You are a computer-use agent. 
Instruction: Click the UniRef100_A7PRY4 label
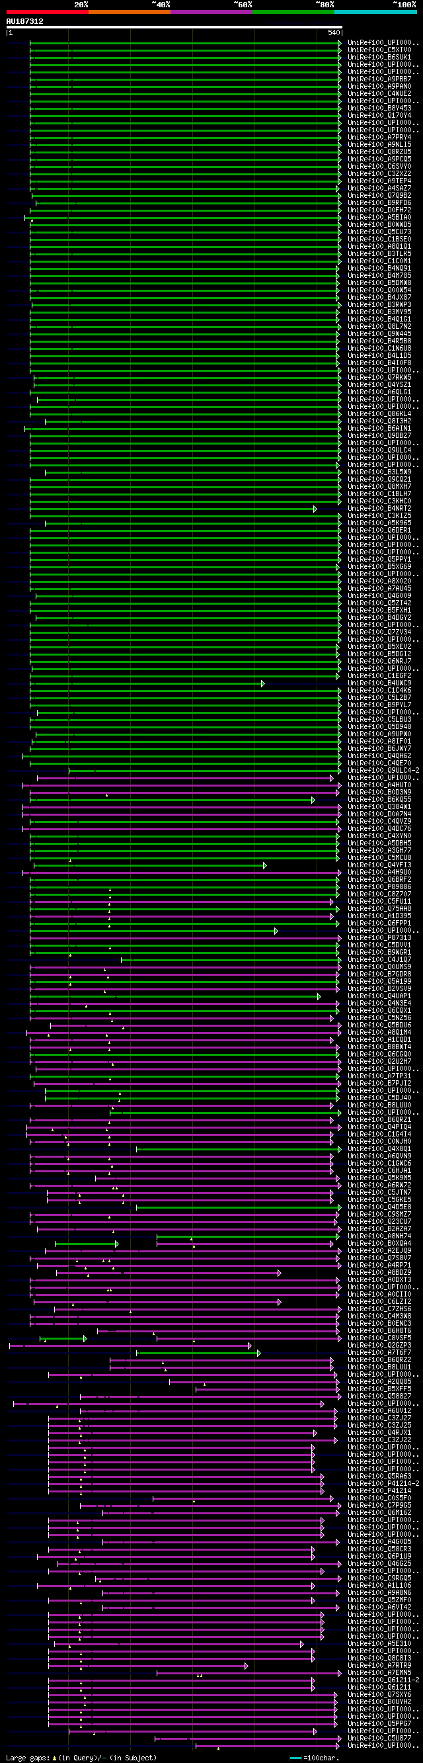pyautogui.click(x=379, y=138)
